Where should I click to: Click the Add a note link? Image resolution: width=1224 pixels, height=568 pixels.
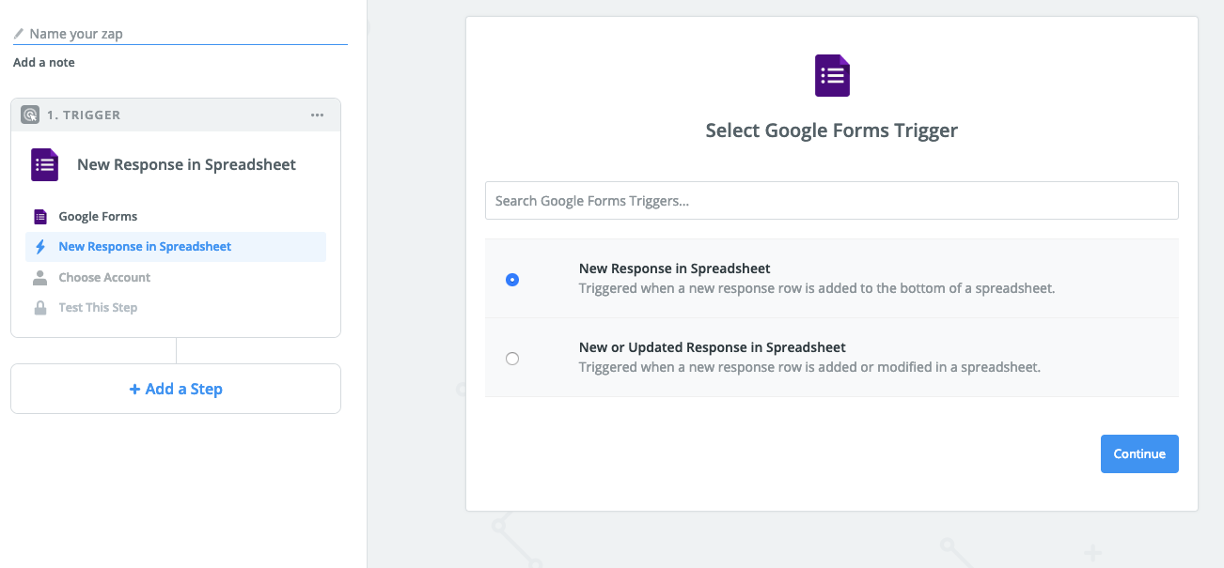(x=44, y=62)
